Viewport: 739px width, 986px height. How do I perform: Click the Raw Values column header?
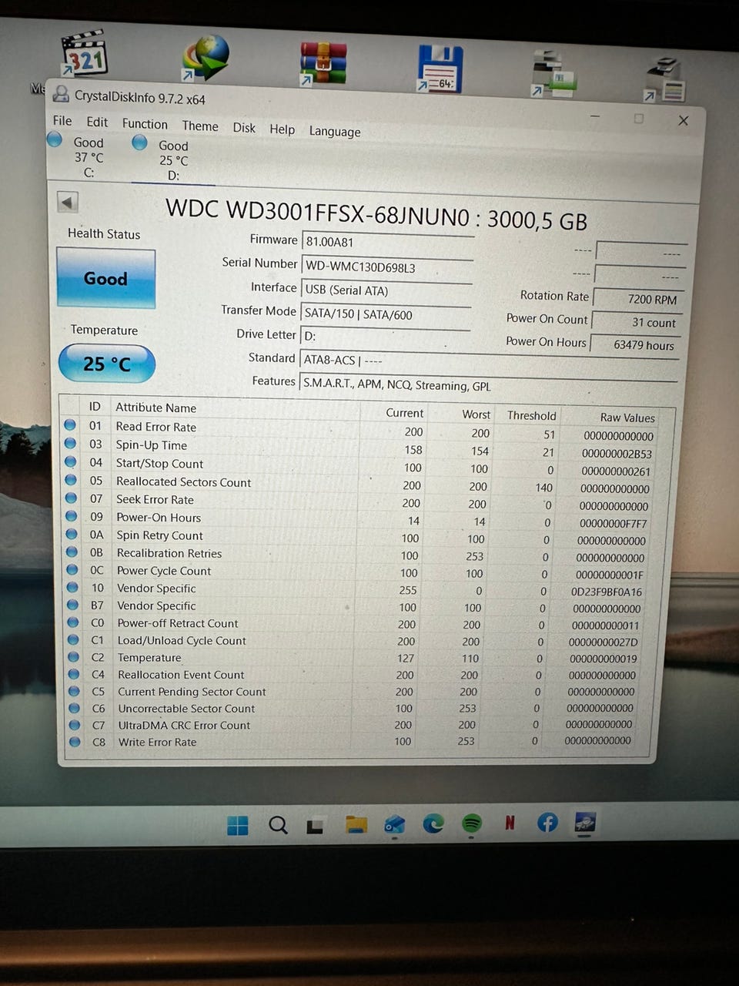(x=627, y=418)
